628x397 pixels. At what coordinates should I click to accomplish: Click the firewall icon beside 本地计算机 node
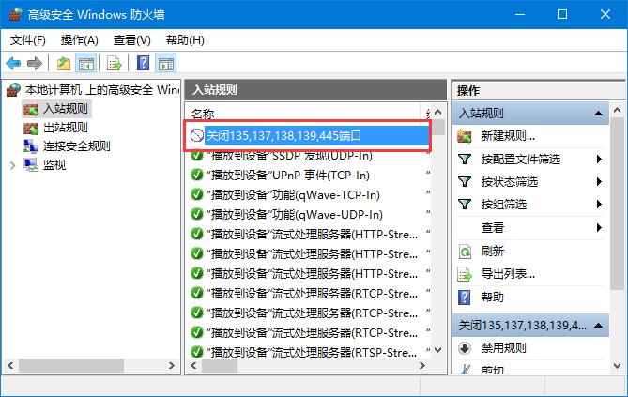pos(13,90)
